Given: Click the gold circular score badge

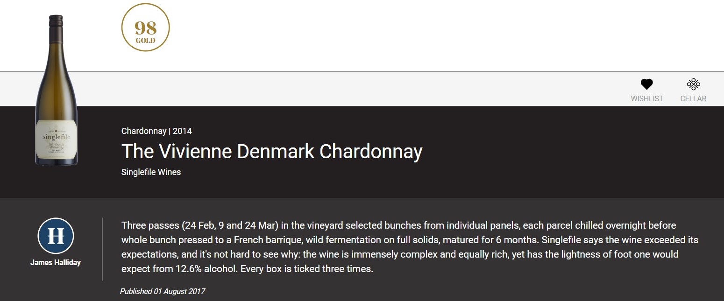Looking at the screenshot, I should (x=145, y=28).
